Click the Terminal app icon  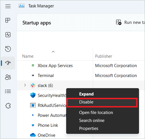[33, 75]
